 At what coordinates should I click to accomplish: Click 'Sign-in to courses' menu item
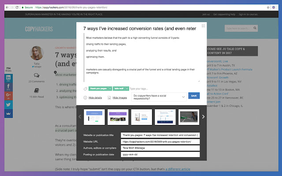[248, 15]
